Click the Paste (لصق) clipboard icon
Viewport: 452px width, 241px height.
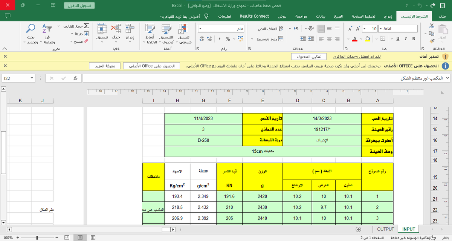pos(443,29)
